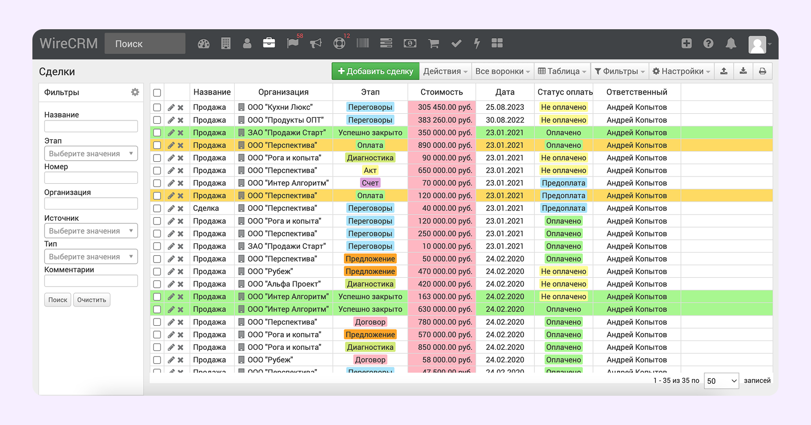Check the Сделка row checkbox
811x425 pixels.
[x=157, y=208]
